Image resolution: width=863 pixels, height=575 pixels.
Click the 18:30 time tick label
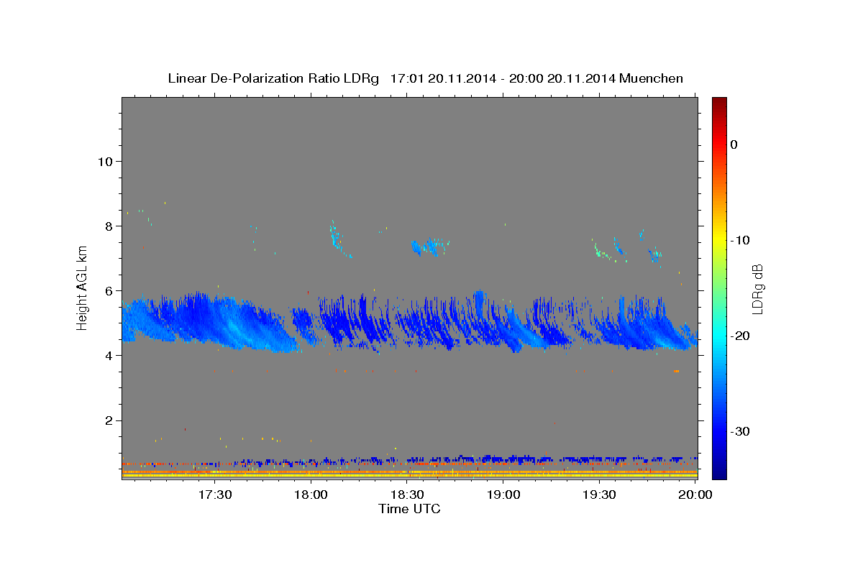pyautogui.click(x=408, y=494)
